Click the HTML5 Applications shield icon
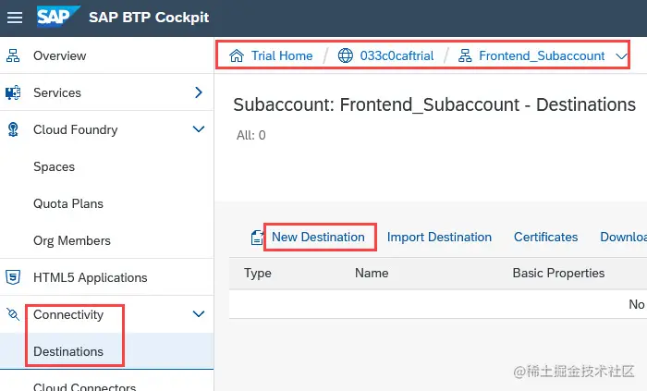 coord(13,277)
